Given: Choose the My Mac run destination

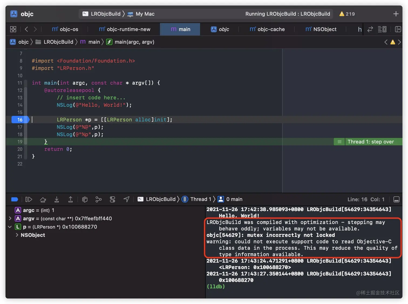Looking at the screenshot, I should (x=141, y=14).
